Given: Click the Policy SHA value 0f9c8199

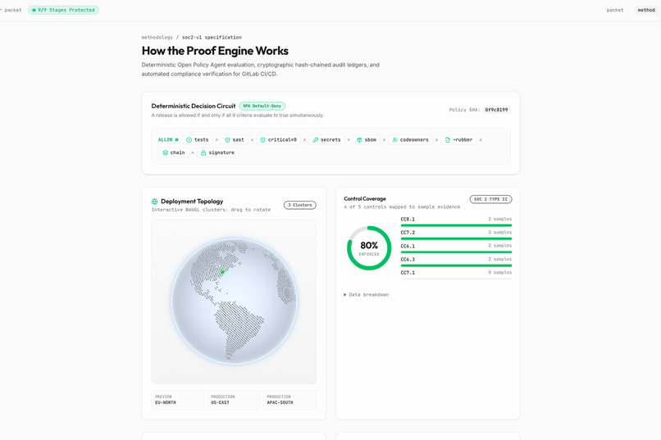Looking at the screenshot, I should pos(496,110).
